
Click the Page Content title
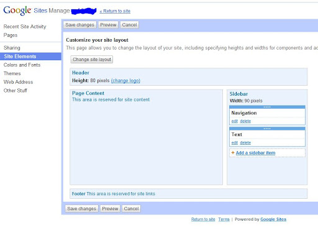point(88,93)
